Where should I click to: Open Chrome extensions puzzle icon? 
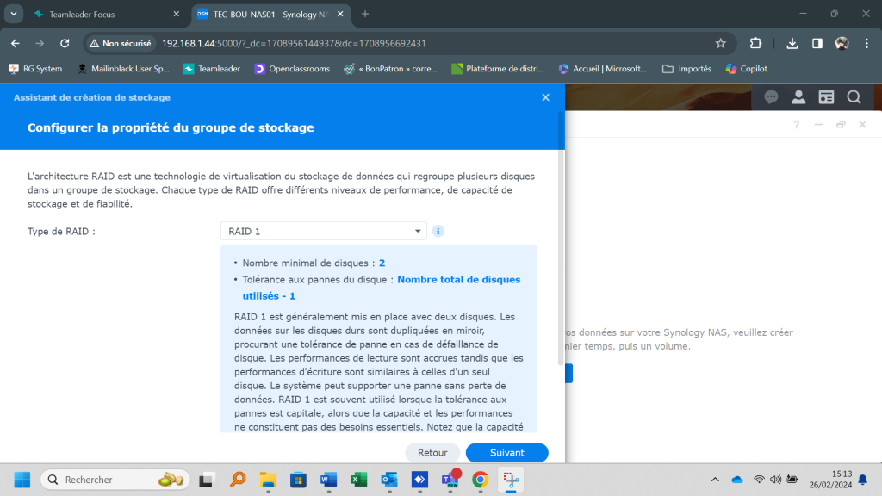tap(756, 43)
